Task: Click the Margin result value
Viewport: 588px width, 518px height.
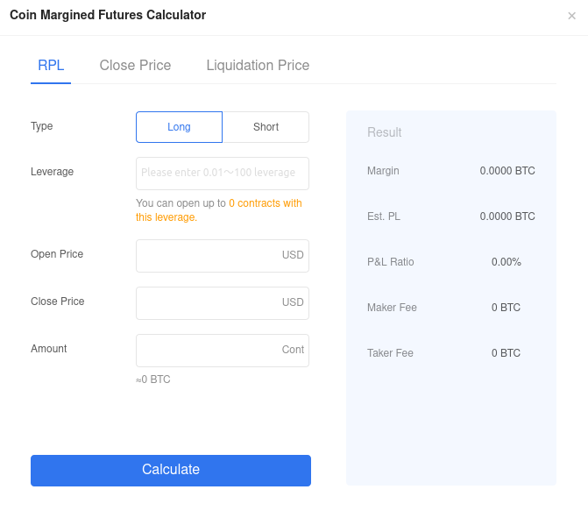Action: (507, 171)
